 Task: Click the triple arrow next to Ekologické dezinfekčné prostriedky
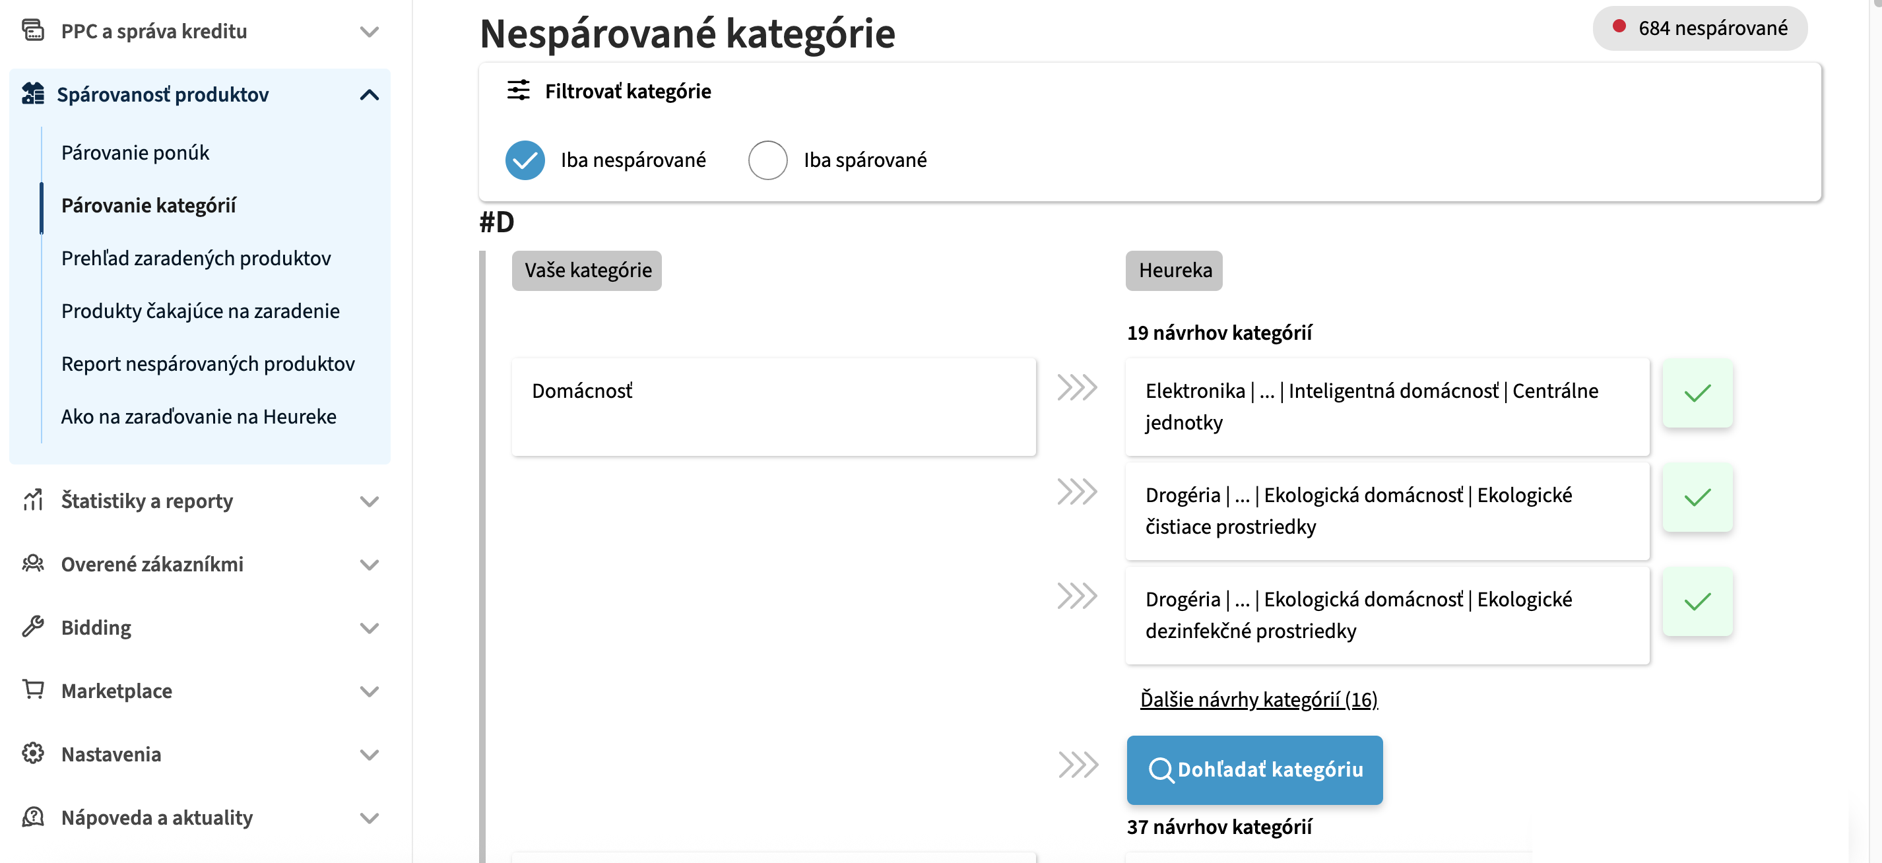1078,596
